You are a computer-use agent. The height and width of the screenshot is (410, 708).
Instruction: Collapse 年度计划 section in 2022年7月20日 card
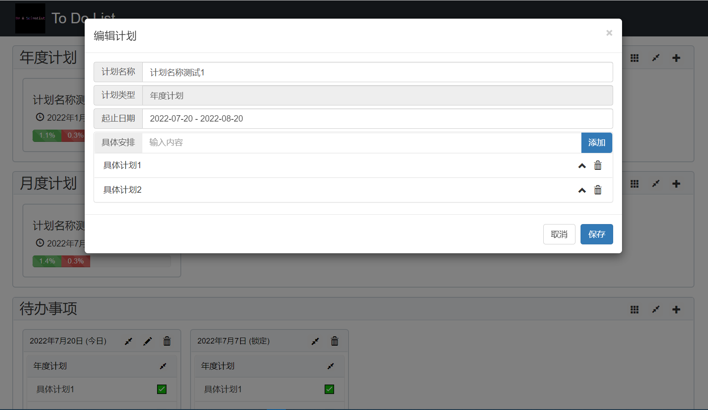163,366
